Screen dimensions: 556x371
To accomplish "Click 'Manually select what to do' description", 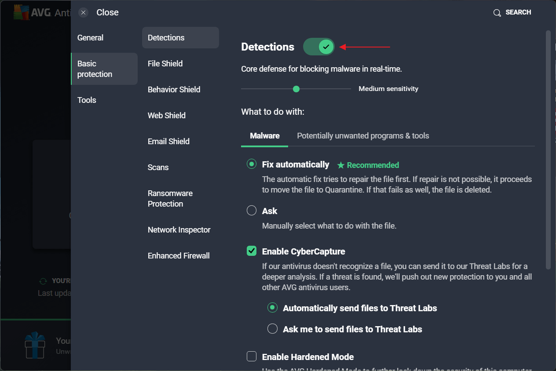I will pos(329,226).
